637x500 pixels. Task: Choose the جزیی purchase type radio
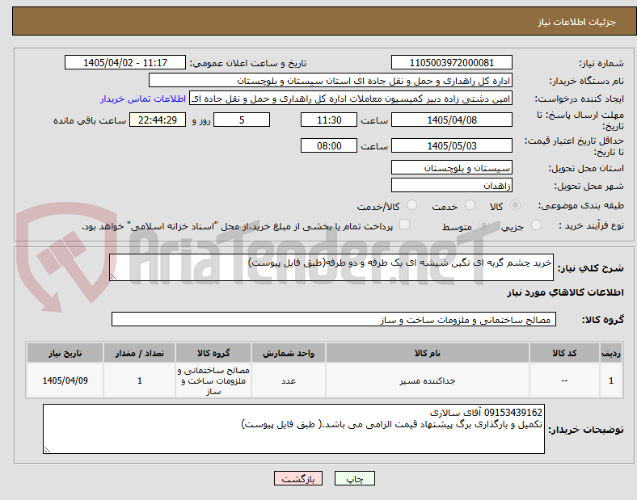(x=536, y=225)
